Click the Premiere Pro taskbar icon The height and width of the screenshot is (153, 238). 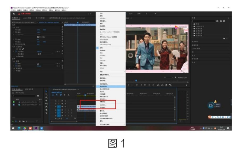tap(36, 128)
